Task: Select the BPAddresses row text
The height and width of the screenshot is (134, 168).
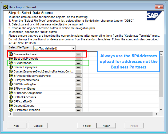Action: [x=22, y=63]
